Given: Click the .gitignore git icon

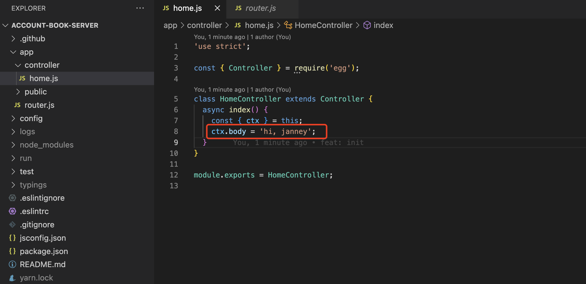Looking at the screenshot, I should tap(12, 224).
